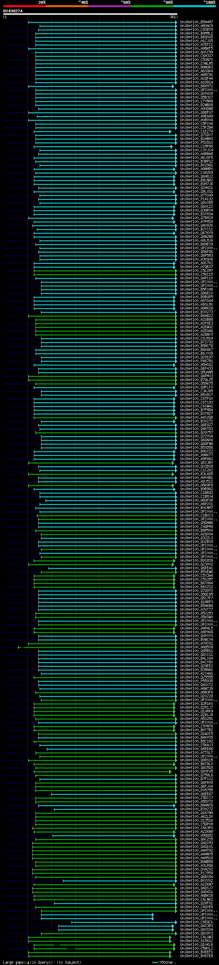This screenshot has height=965, width=219.
Task: Click the red 20% identity legend bar
Action: 24,6
